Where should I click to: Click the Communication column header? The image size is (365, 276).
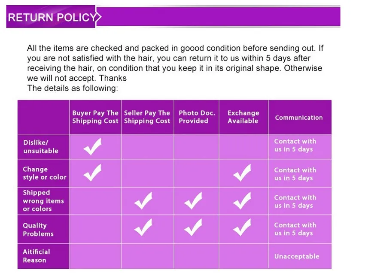click(x=299, y=118)
